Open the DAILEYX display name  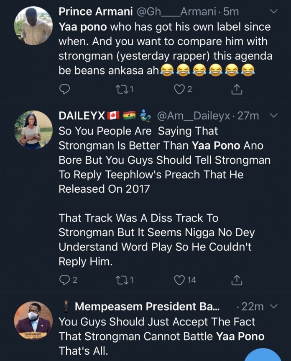pos(82,116)
